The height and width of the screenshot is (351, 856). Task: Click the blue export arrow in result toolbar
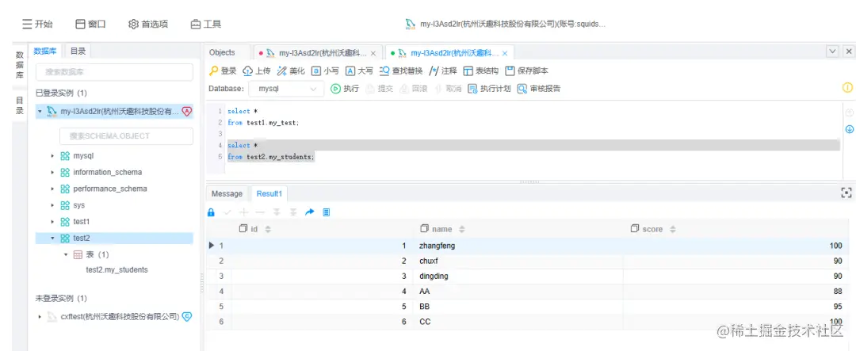click(x=310, y=212)
